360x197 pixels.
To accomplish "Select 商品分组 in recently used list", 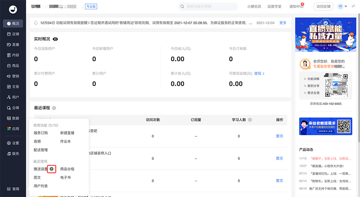I will click(67, 169).
